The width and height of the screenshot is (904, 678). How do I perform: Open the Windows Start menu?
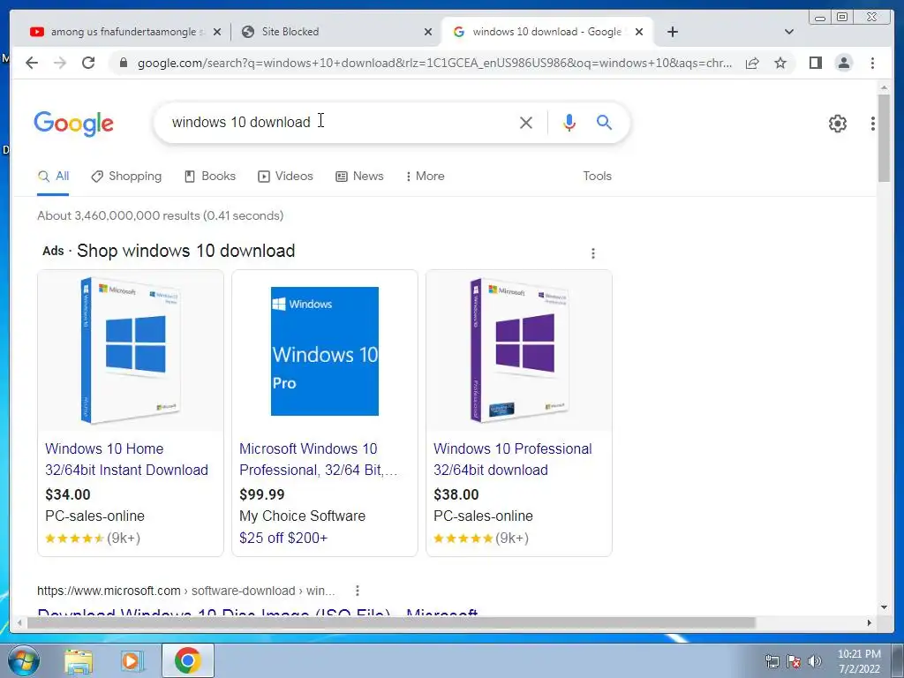(x=23, y=660)
